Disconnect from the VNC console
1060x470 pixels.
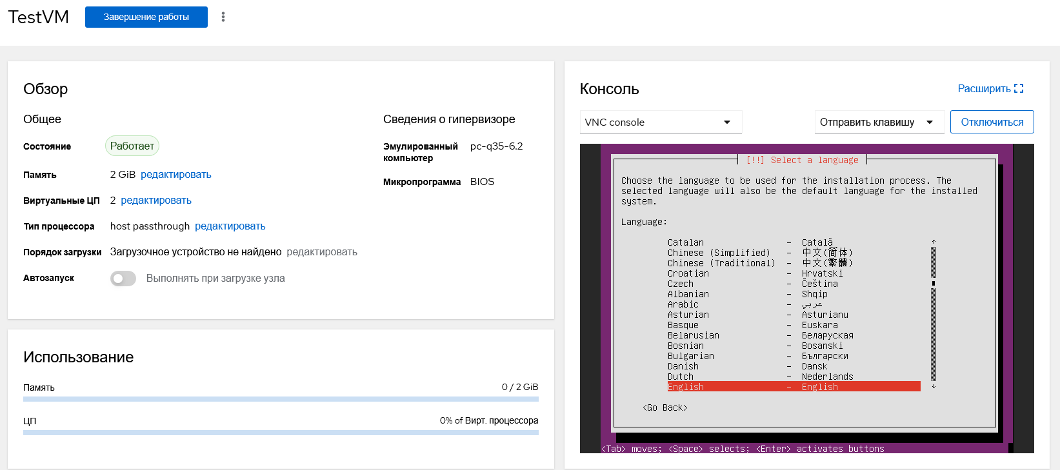coord(992,122)
